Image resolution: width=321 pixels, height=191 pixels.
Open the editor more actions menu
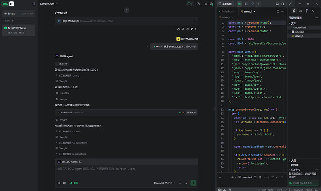click(x=283, y=11)
